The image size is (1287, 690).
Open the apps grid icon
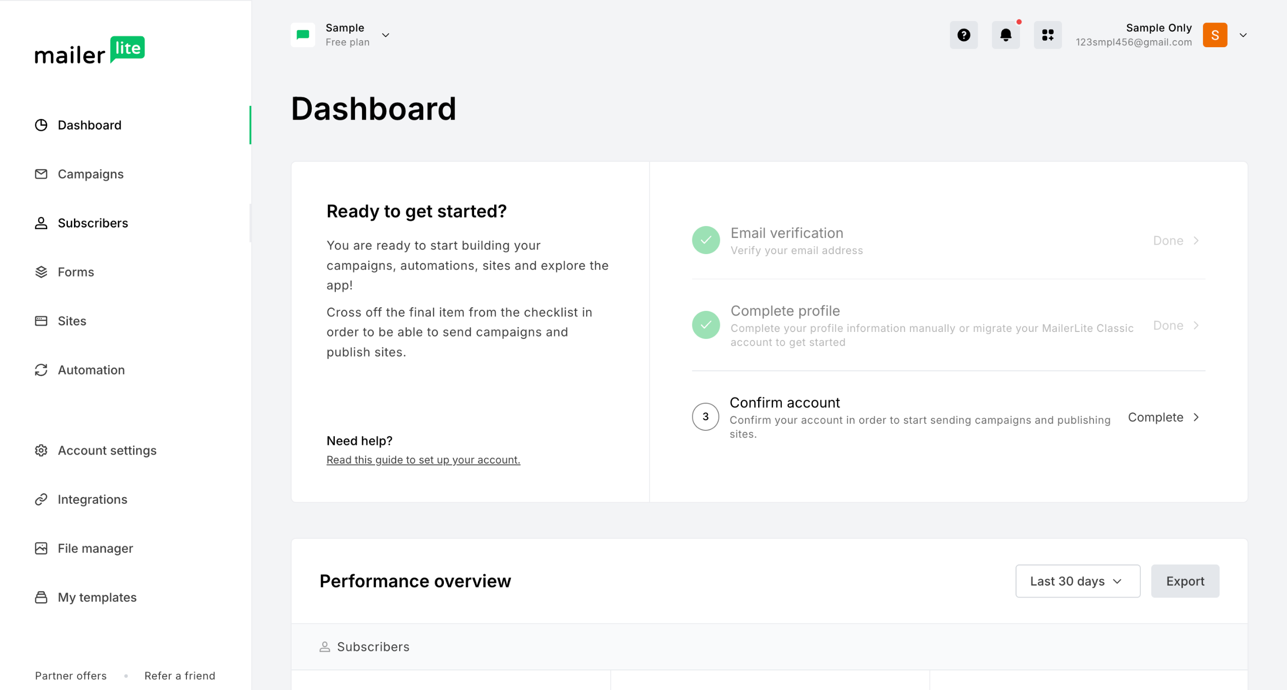[1048, 35]
